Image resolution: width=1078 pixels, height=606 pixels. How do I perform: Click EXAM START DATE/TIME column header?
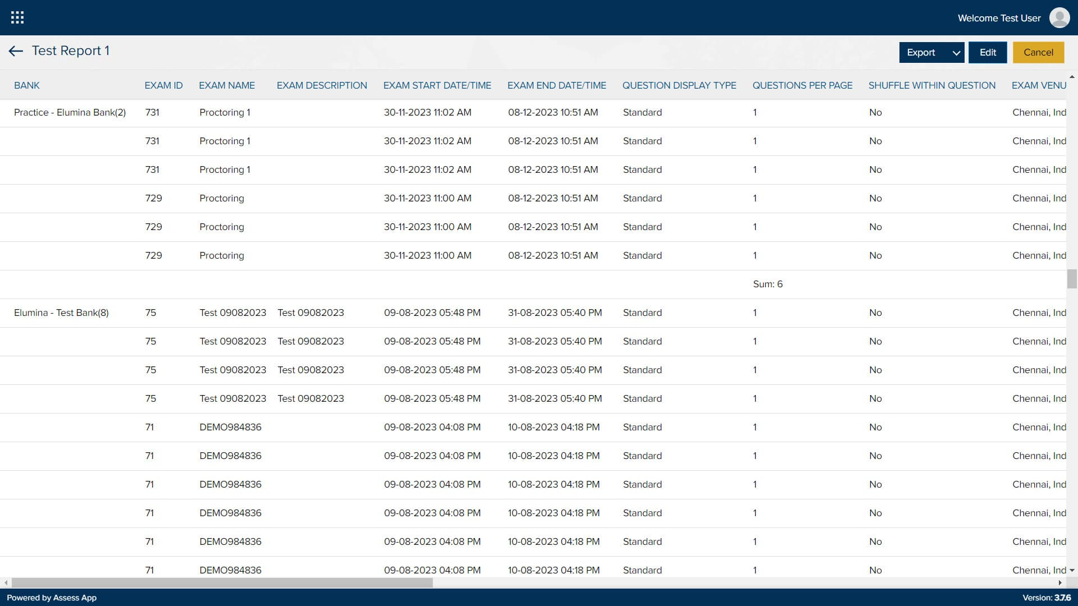[437, 86]
